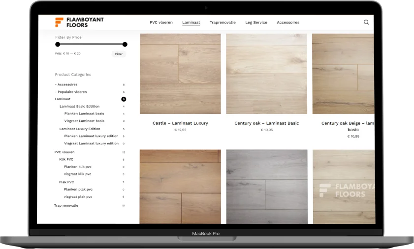The image size is (414, 249).
Task: Open the Populaire vloeren category
Action: tap(71, 92)
